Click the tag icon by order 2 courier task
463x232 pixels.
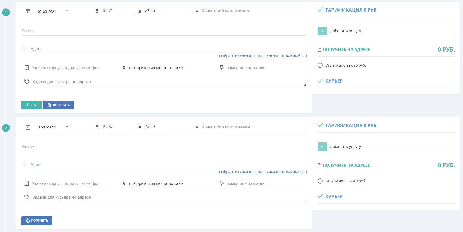tap(27, 197)
